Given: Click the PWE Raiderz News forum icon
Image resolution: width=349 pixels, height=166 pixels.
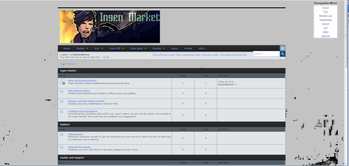Looking at the screenshot, I should click(x=62, y=91).
